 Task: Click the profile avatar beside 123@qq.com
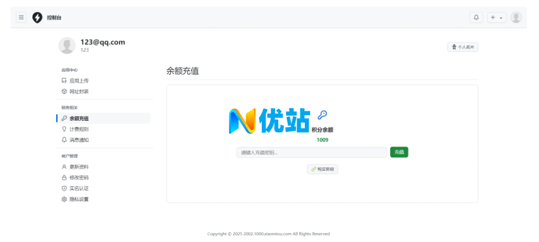(67, 46)
